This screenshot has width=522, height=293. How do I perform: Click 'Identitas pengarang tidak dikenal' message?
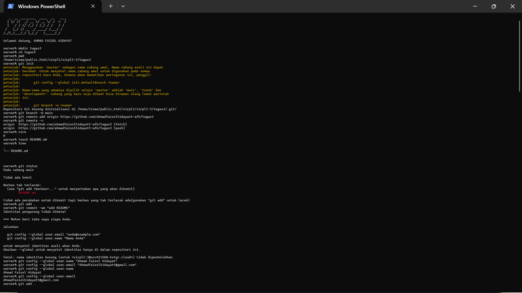point(35,212)
